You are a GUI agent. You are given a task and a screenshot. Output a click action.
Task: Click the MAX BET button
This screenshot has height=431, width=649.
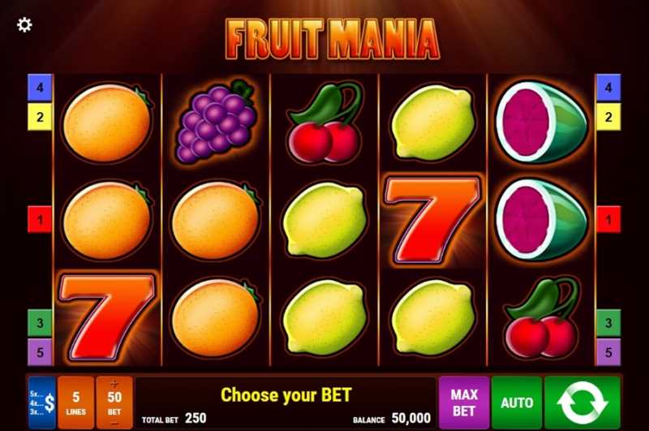tap(464, 403)
